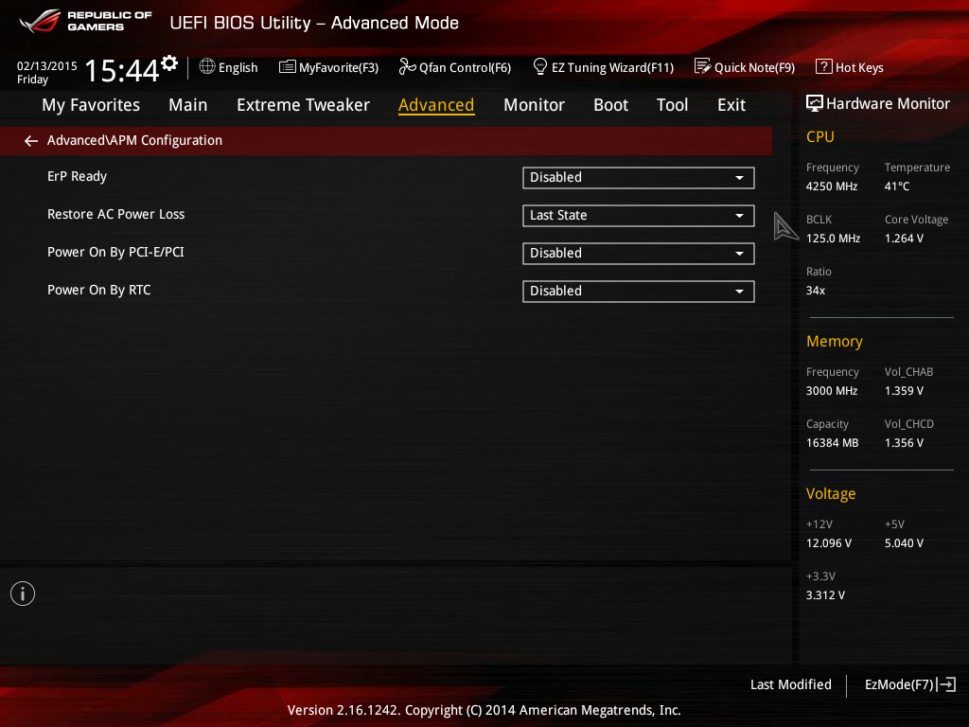Click the Hot Keys question mark icon
Screen dimensions: 969x727
click(824, 66)
